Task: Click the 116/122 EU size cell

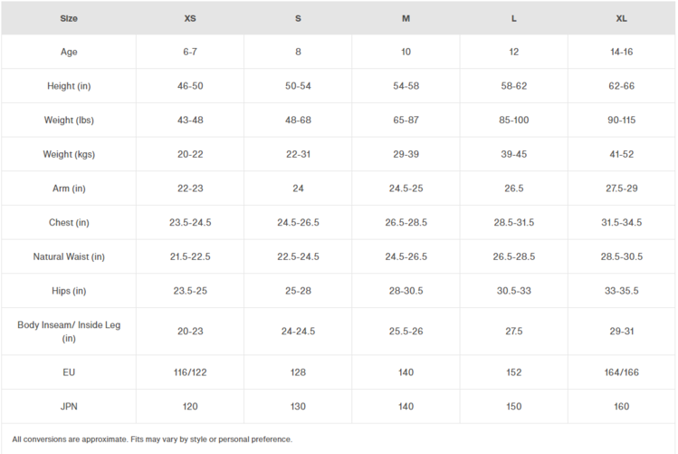Action: tap(190, 372)
